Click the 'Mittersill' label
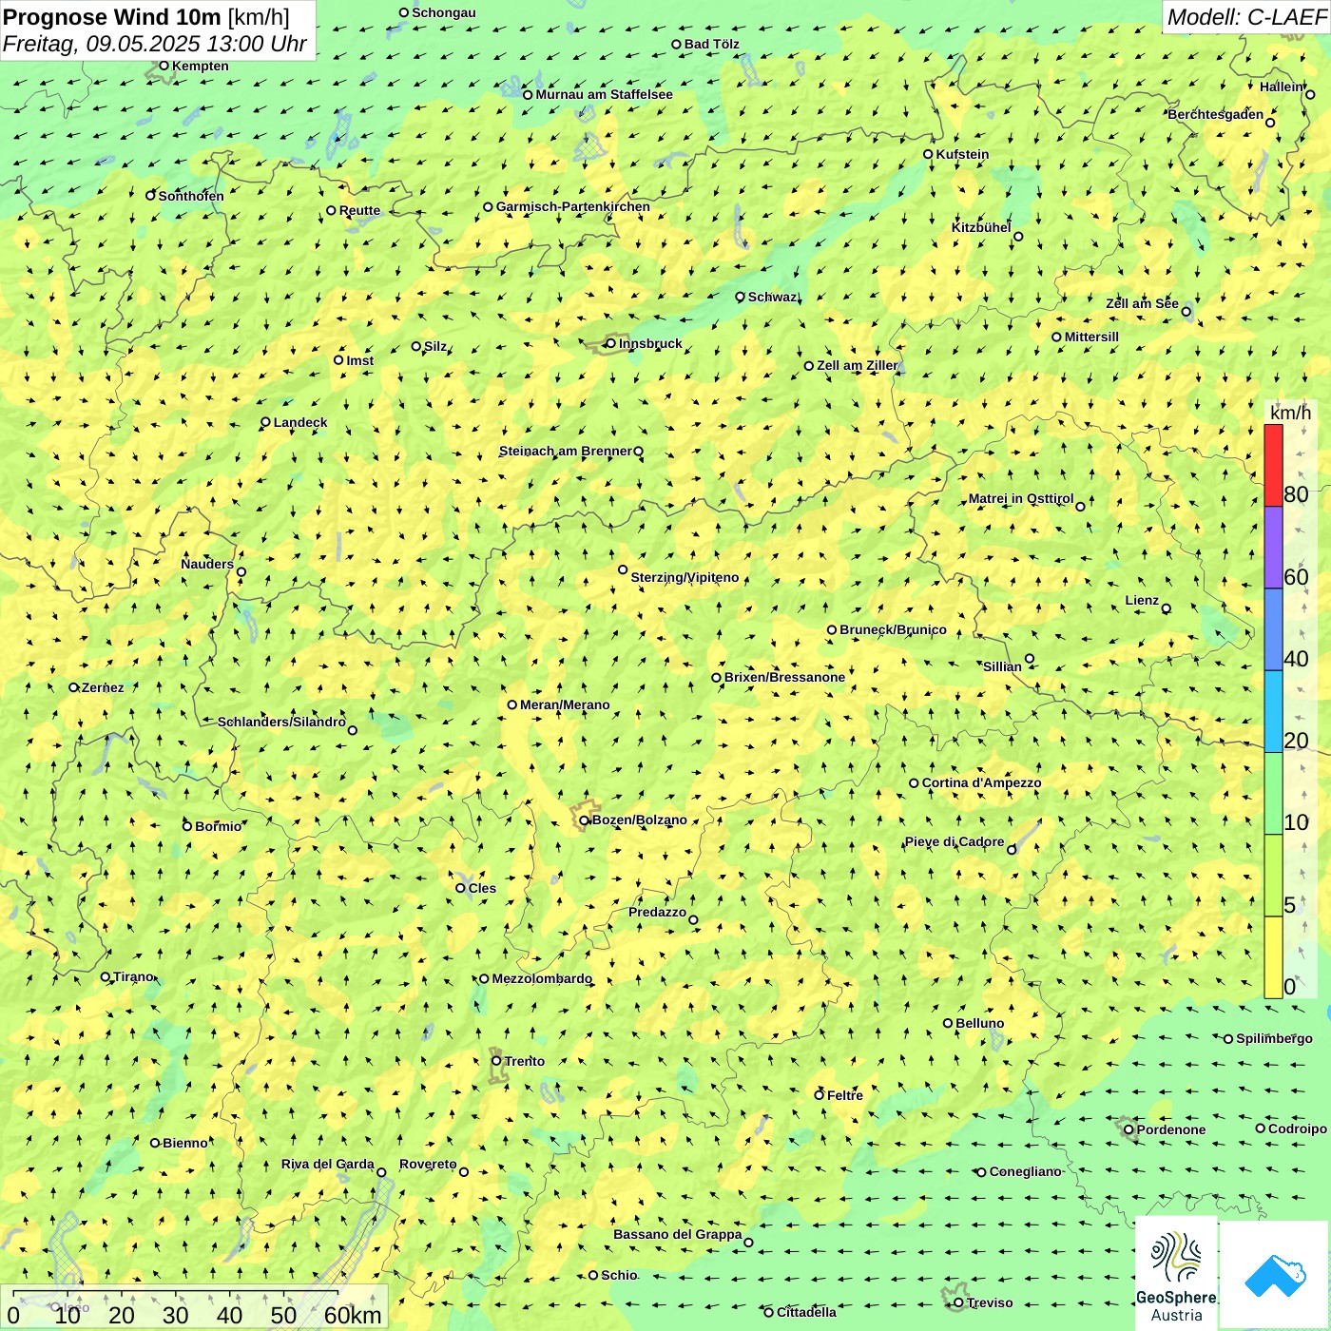The image size is (1331, 1331). point(1091,337)
